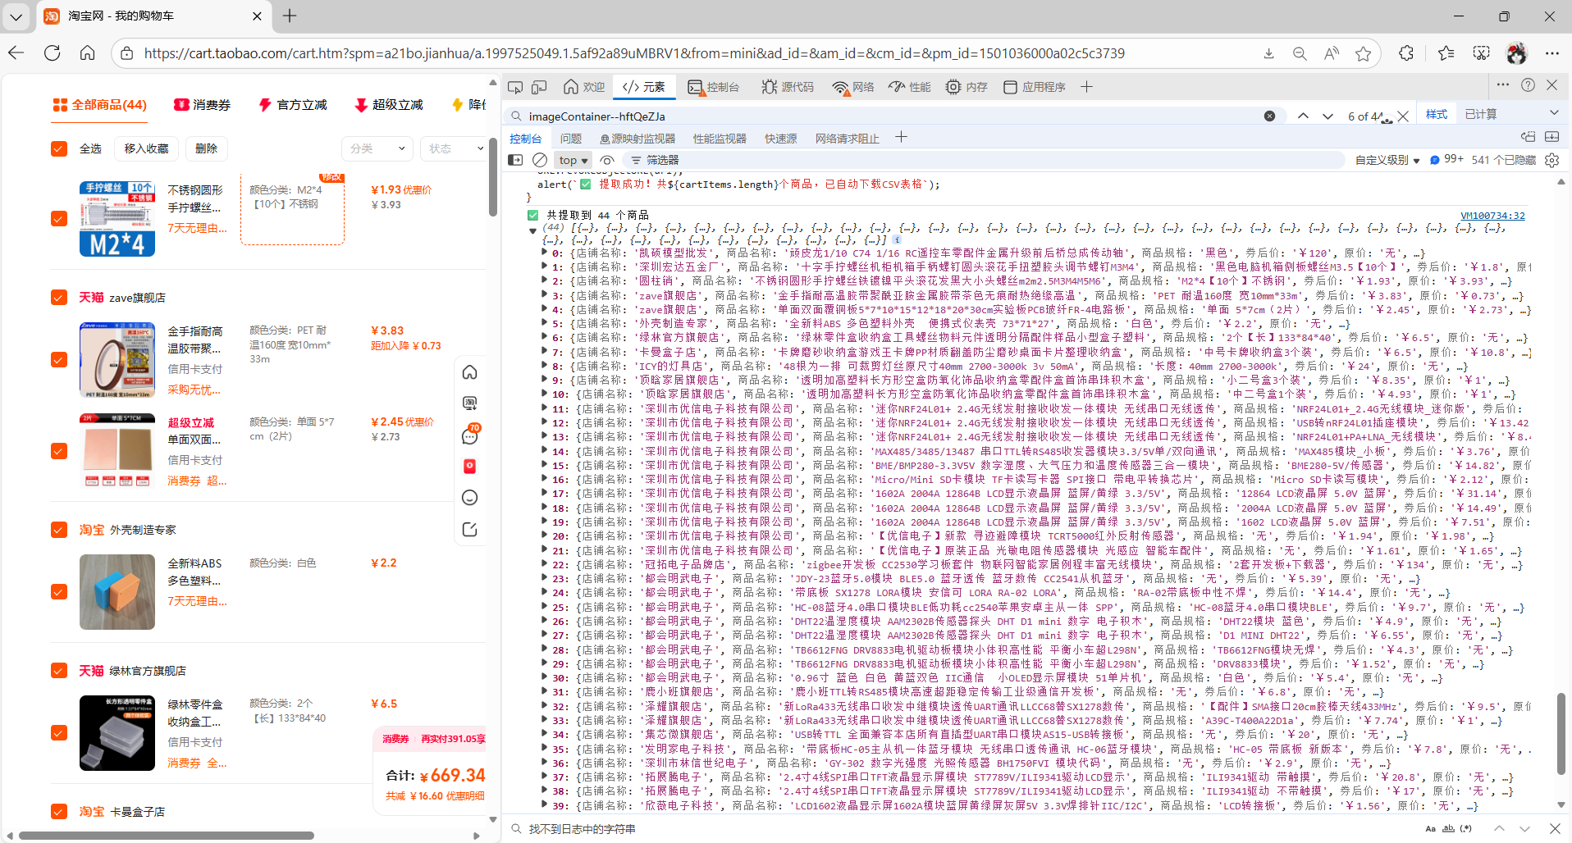The height and width of the screenshot is (843, 1572).
Task: Reload the Taobao cart page
Action: click(53, 53)
